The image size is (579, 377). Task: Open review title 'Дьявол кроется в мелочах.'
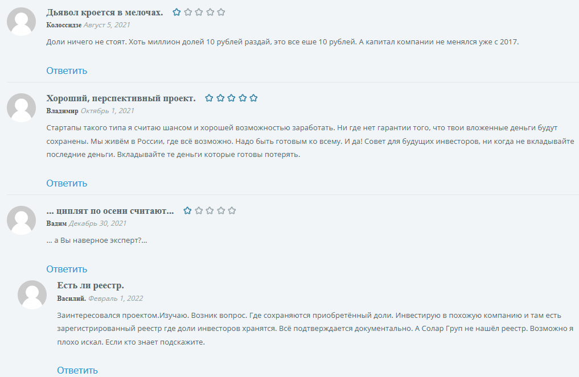[x=105, y=12]
